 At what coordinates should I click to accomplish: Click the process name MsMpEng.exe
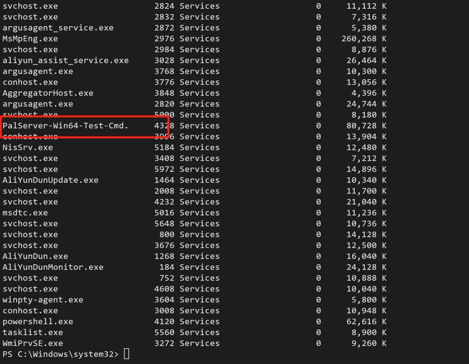(x=30, y=39)
